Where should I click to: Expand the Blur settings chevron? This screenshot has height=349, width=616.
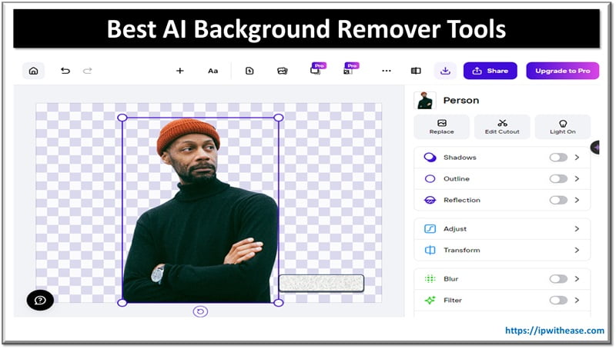[577, 279]
